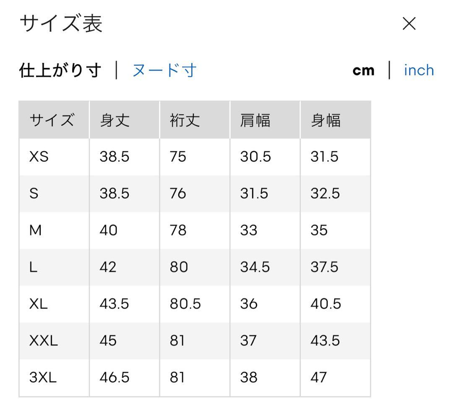
Task: Click the 裄丈 column header
Action: (x=185, y=120)
